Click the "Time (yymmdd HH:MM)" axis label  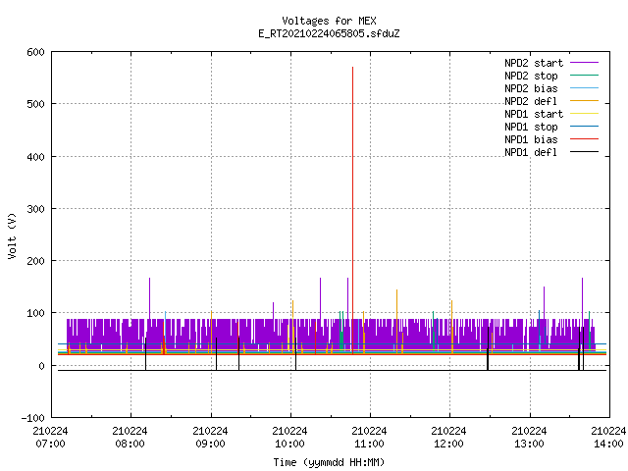[329, 462]
